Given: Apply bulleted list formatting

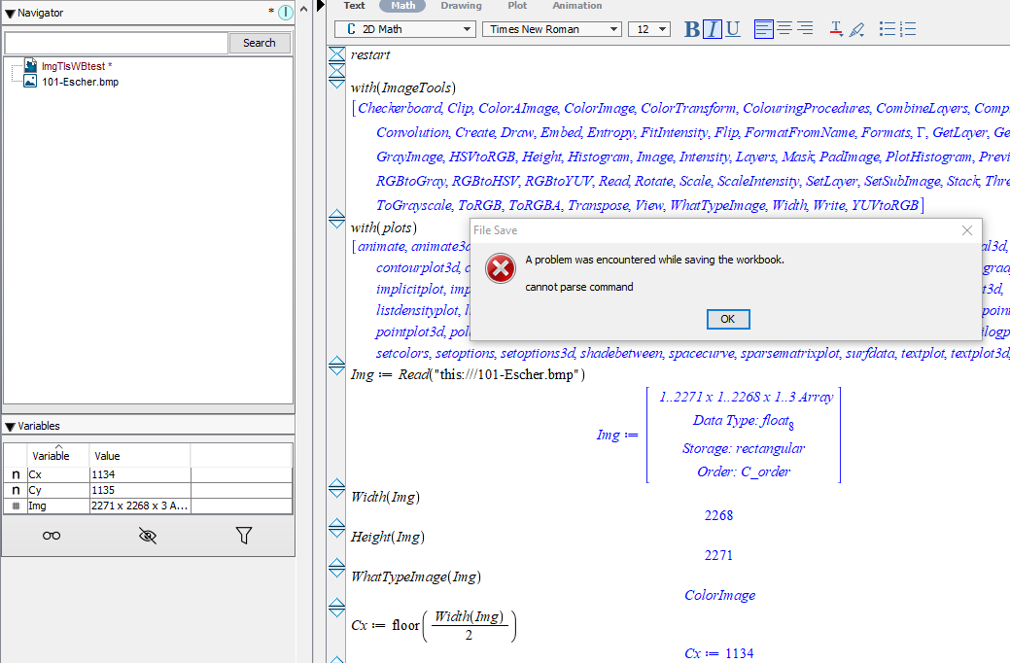Looking at the screenshot, I should pyautogui.click(x=887, y=29).
